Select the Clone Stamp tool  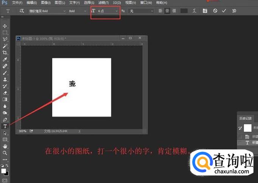point(5,80)
